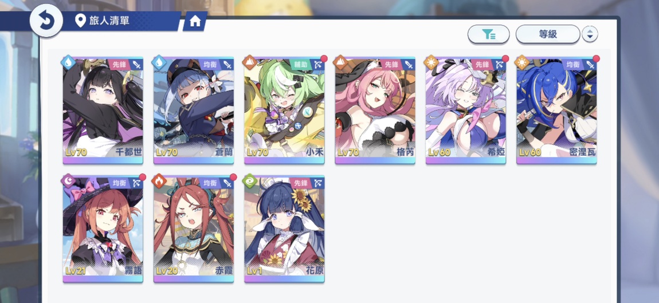Open the 小禾 Lv70 character card

[285, 111]
